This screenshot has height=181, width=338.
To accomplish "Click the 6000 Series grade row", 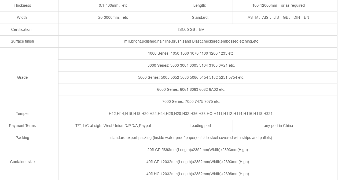I will click(x=191, y=89).
